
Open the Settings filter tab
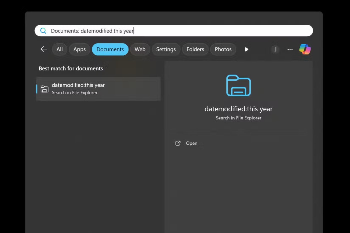tap(166, 49)
